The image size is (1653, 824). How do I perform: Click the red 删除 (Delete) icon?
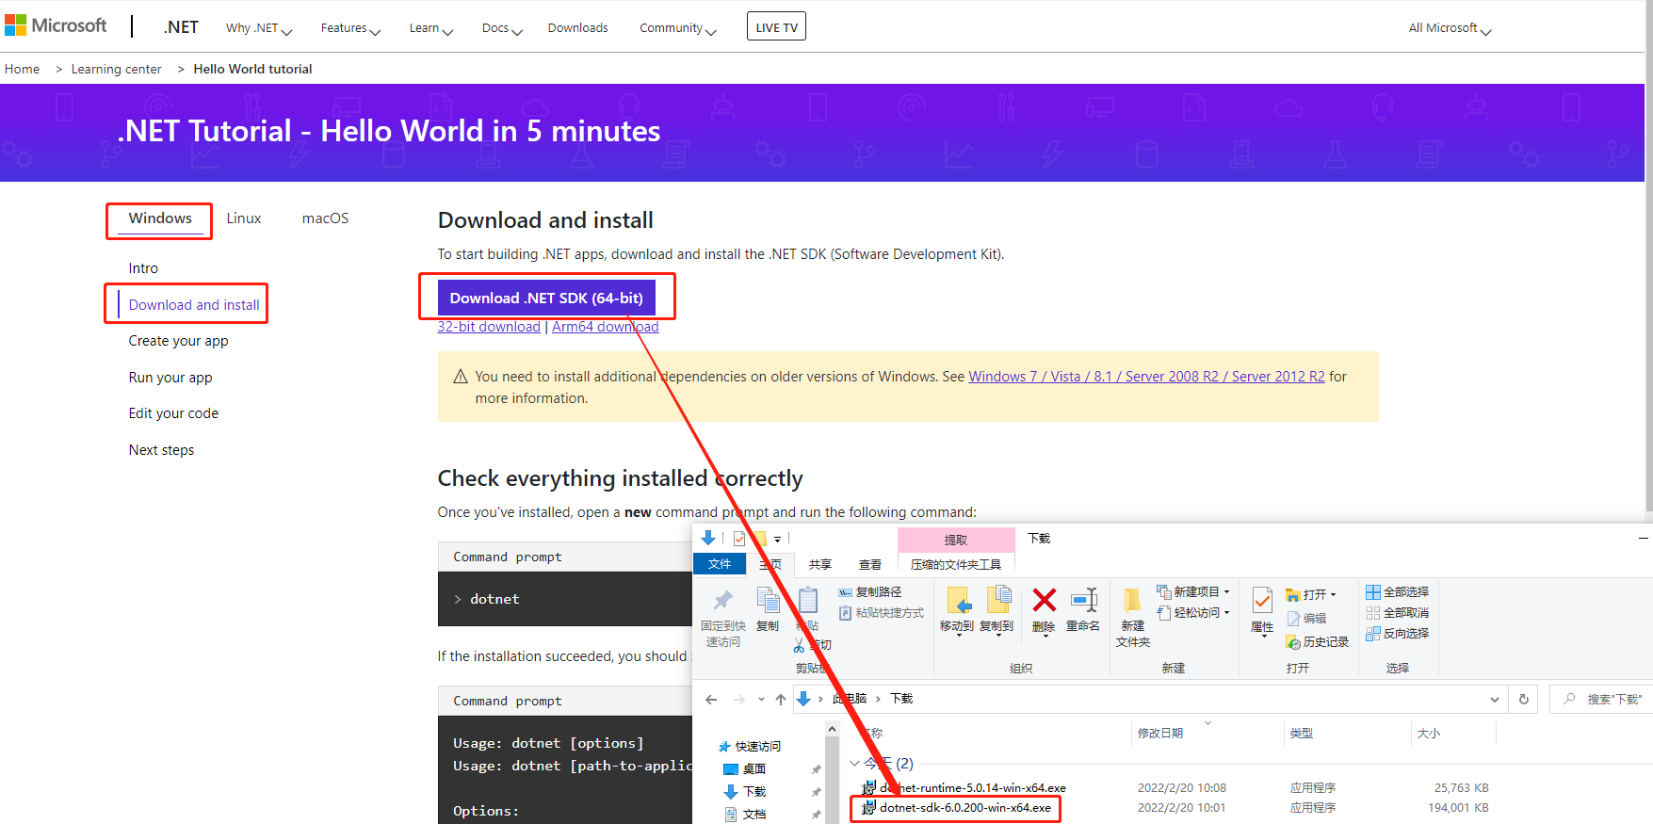(x=1044, y=600)
